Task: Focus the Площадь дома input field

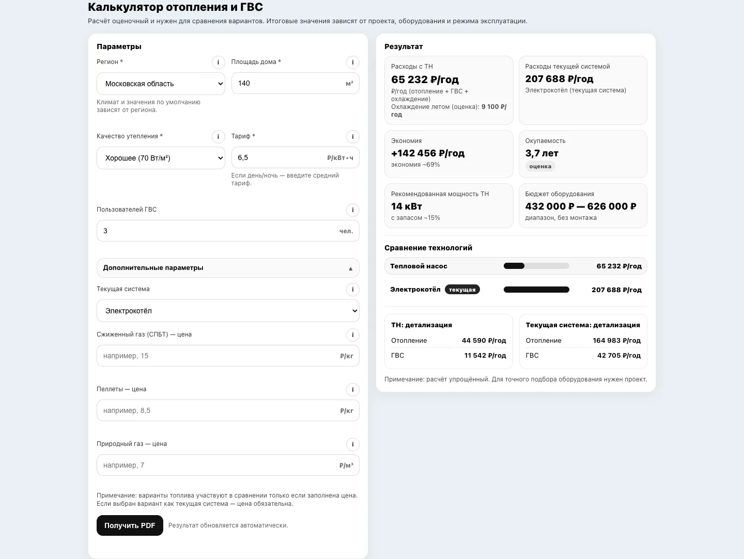Action: pos(296,83)
